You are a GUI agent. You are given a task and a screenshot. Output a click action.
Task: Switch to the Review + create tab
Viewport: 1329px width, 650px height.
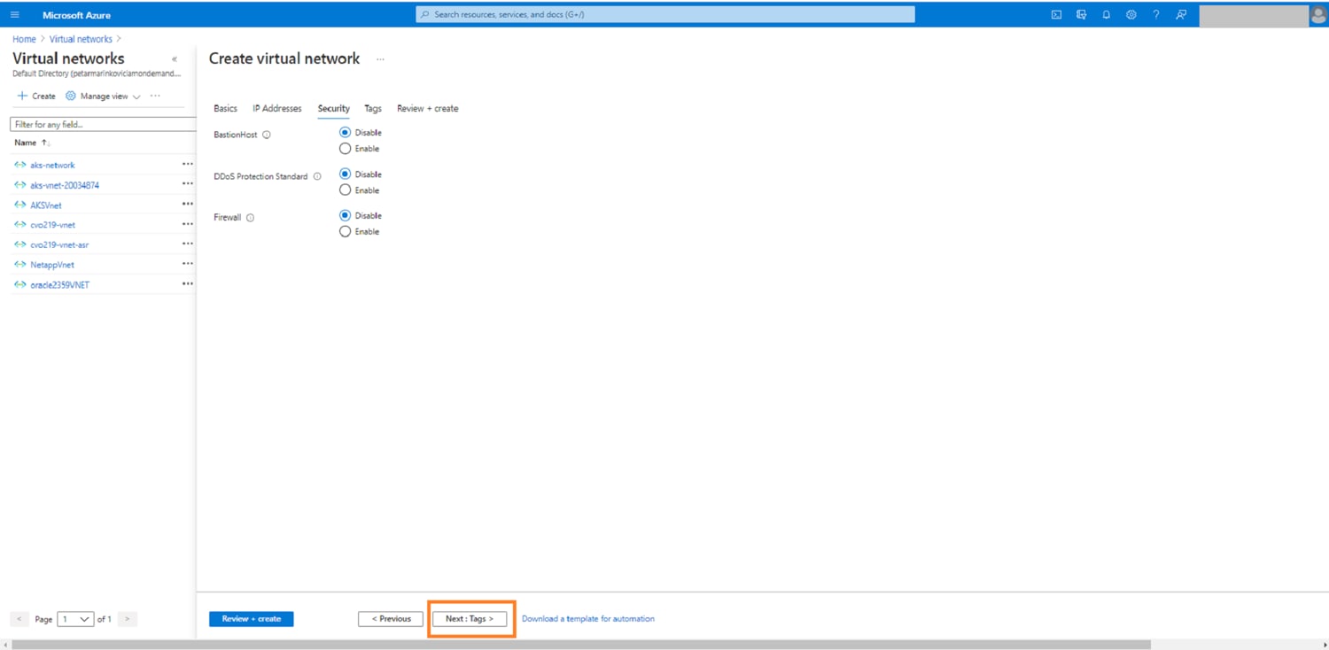(427, 109)
